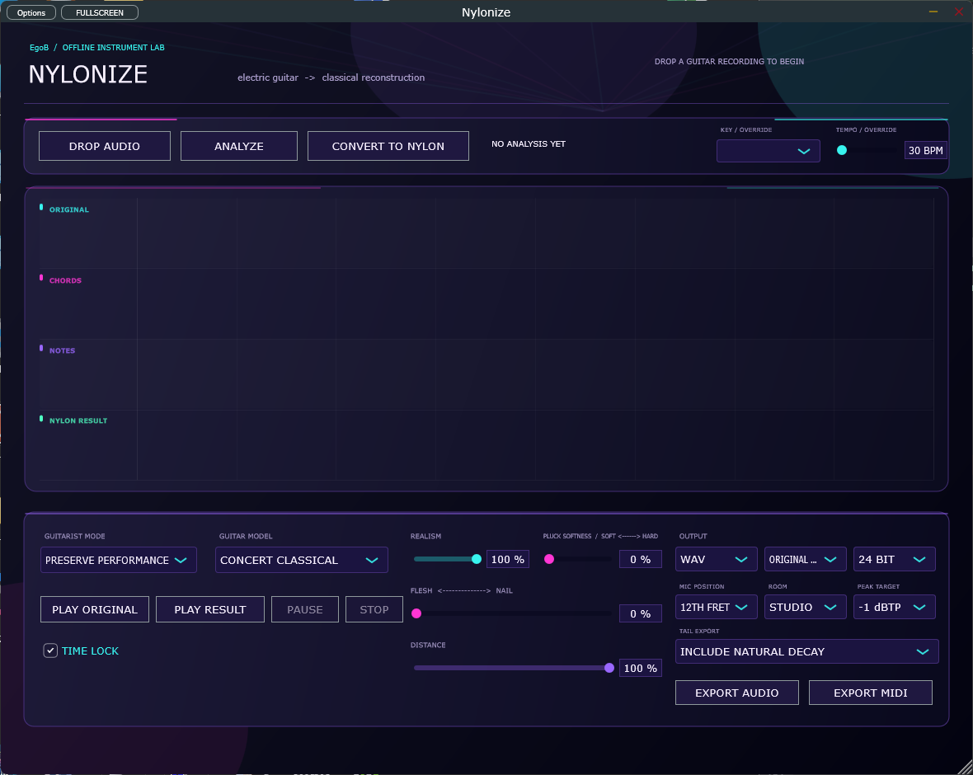Open the 24 BIT depth dropdown
The width and height of the screenshot is (973, 775).
click(x=894, y=559)
